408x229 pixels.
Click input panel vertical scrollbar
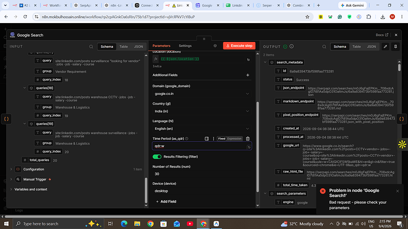pyautogui.click(x=145, y=191)
